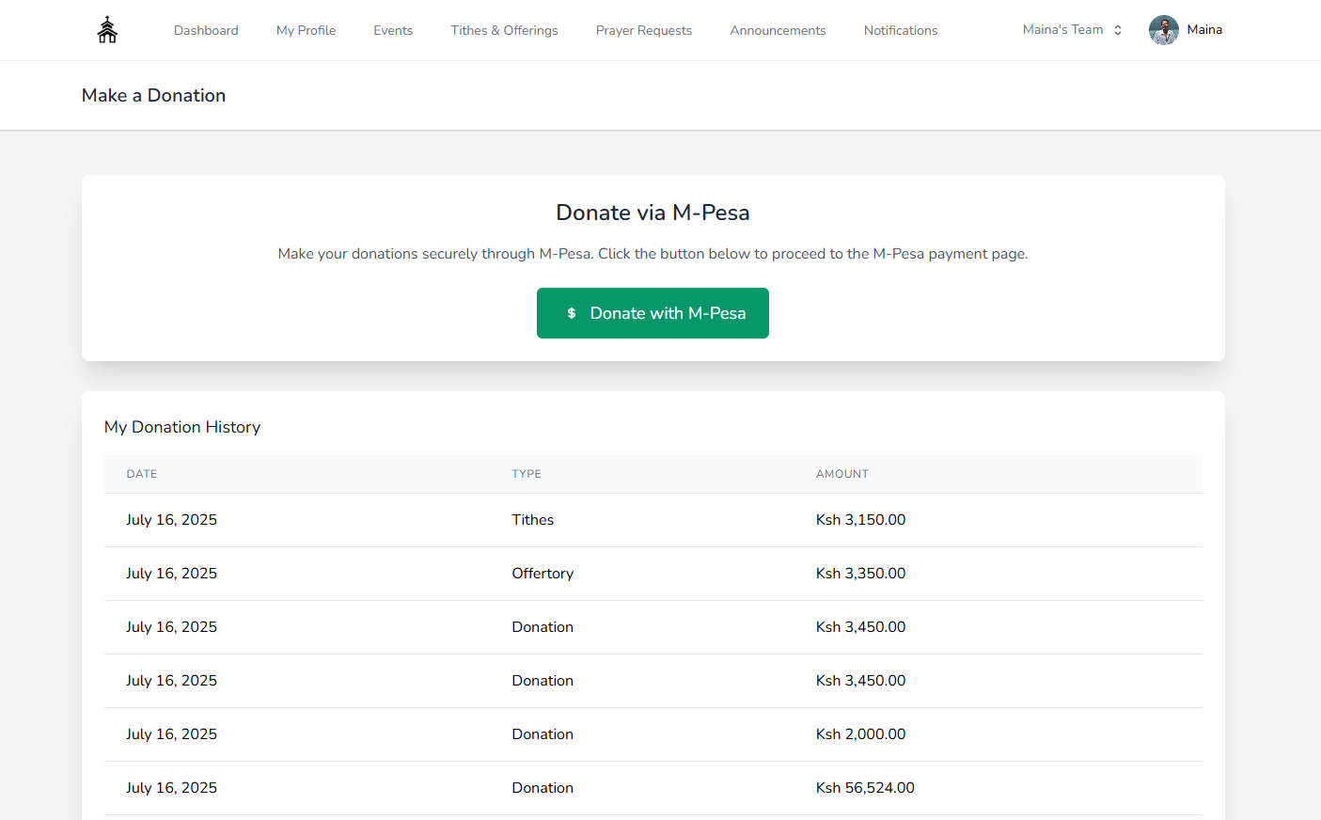Viewport: 1321px width, 820px height.
Task: Navigate to Events
Action: click(393, 30)
